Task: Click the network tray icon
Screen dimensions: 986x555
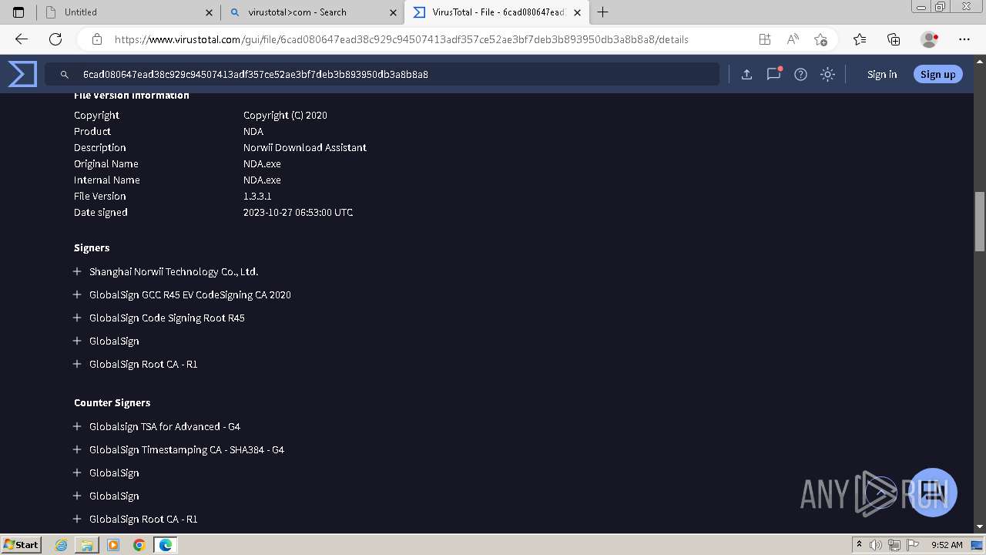Action: pyautogui.click(x=894, y=545)
